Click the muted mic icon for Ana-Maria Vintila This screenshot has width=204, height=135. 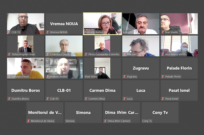(x=163, y=54)
